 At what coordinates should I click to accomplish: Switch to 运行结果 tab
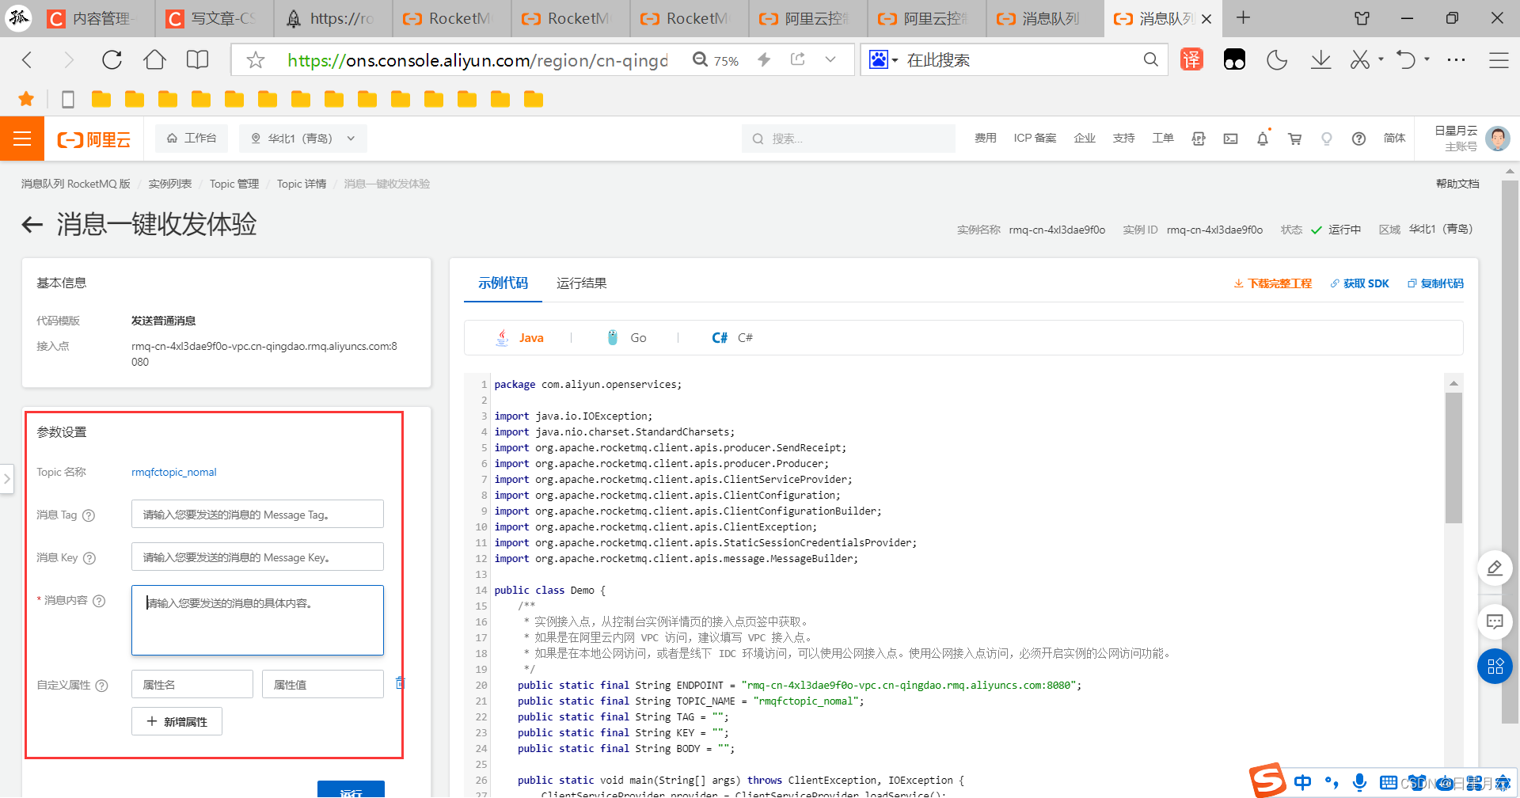(582, 283)
